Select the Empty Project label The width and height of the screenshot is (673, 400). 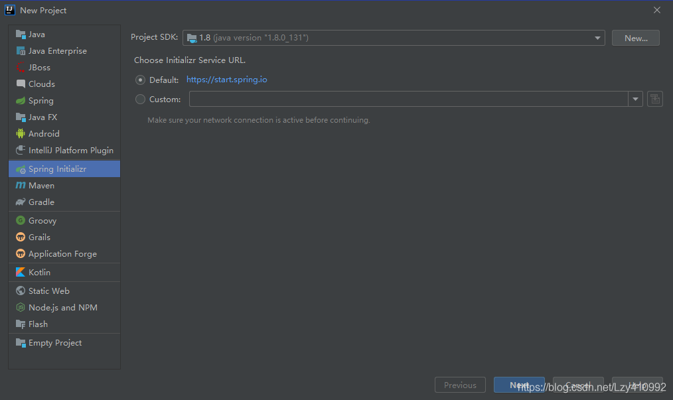click(55, 343)
